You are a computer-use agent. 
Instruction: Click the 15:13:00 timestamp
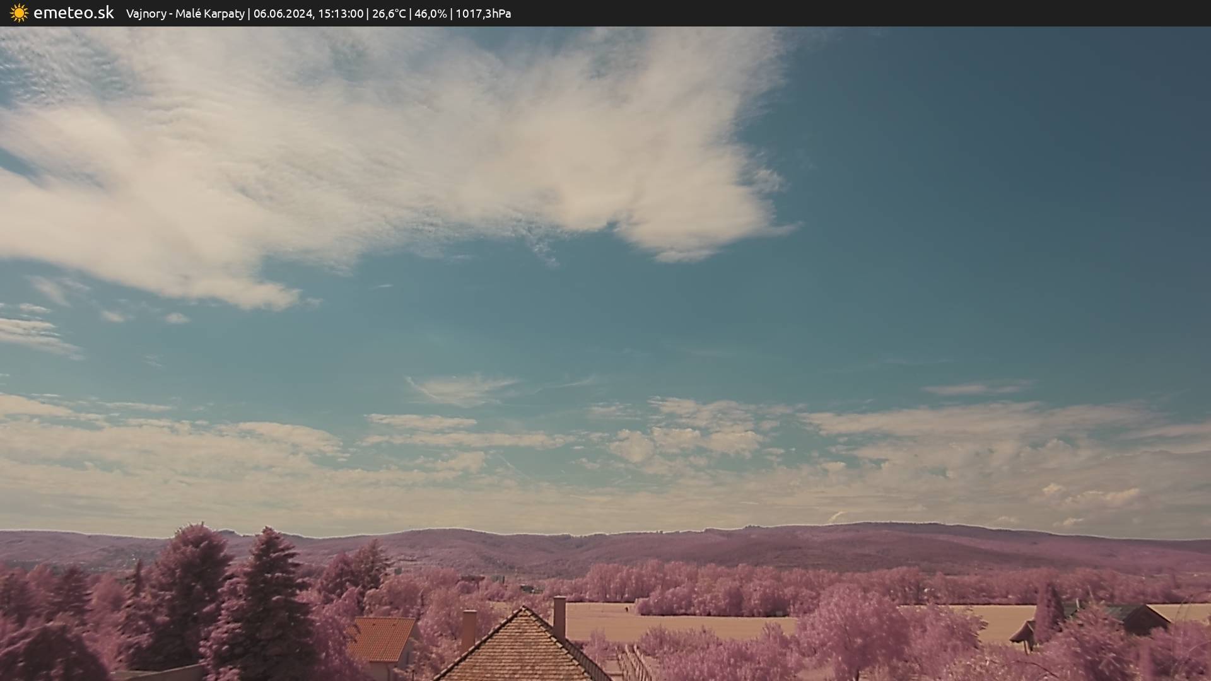340,13
